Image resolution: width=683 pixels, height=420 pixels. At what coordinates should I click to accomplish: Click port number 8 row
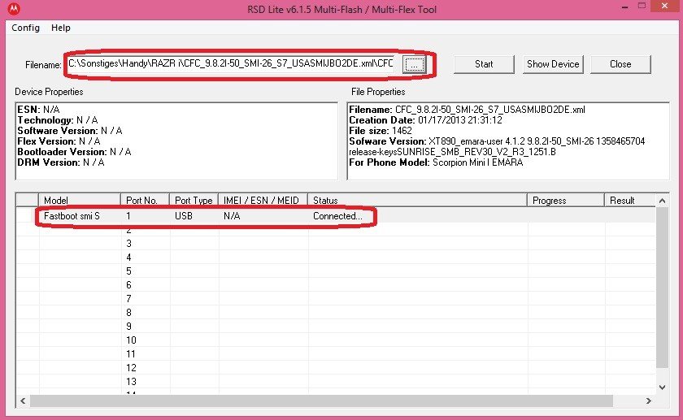[x=335, y=313]
